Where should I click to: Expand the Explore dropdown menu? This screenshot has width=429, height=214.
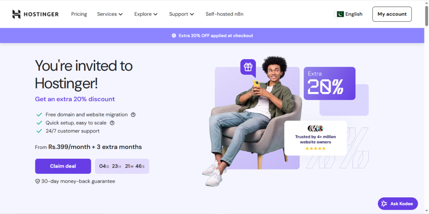146,14
